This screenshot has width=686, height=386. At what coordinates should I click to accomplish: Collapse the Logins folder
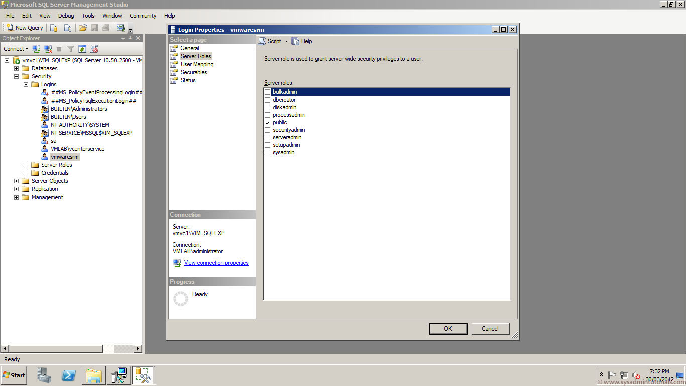26,84
